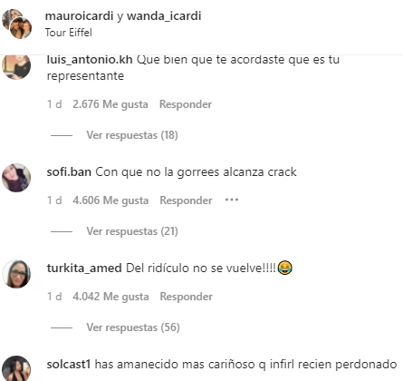Screen dimensions: 403x381
Task: Open the Tour Eiffel location link
Action: coord(69,33)
